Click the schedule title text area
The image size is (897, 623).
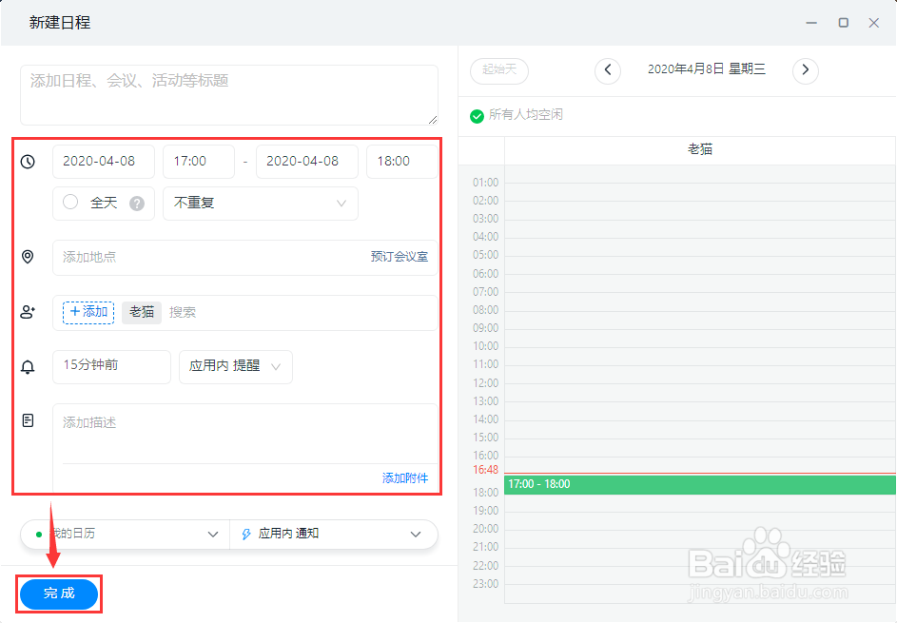click(229, 94)
